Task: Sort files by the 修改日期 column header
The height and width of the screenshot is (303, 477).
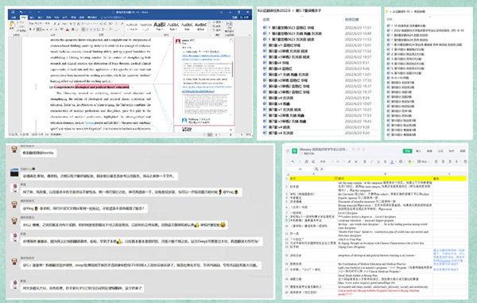Action: click(x=351, y=19)
